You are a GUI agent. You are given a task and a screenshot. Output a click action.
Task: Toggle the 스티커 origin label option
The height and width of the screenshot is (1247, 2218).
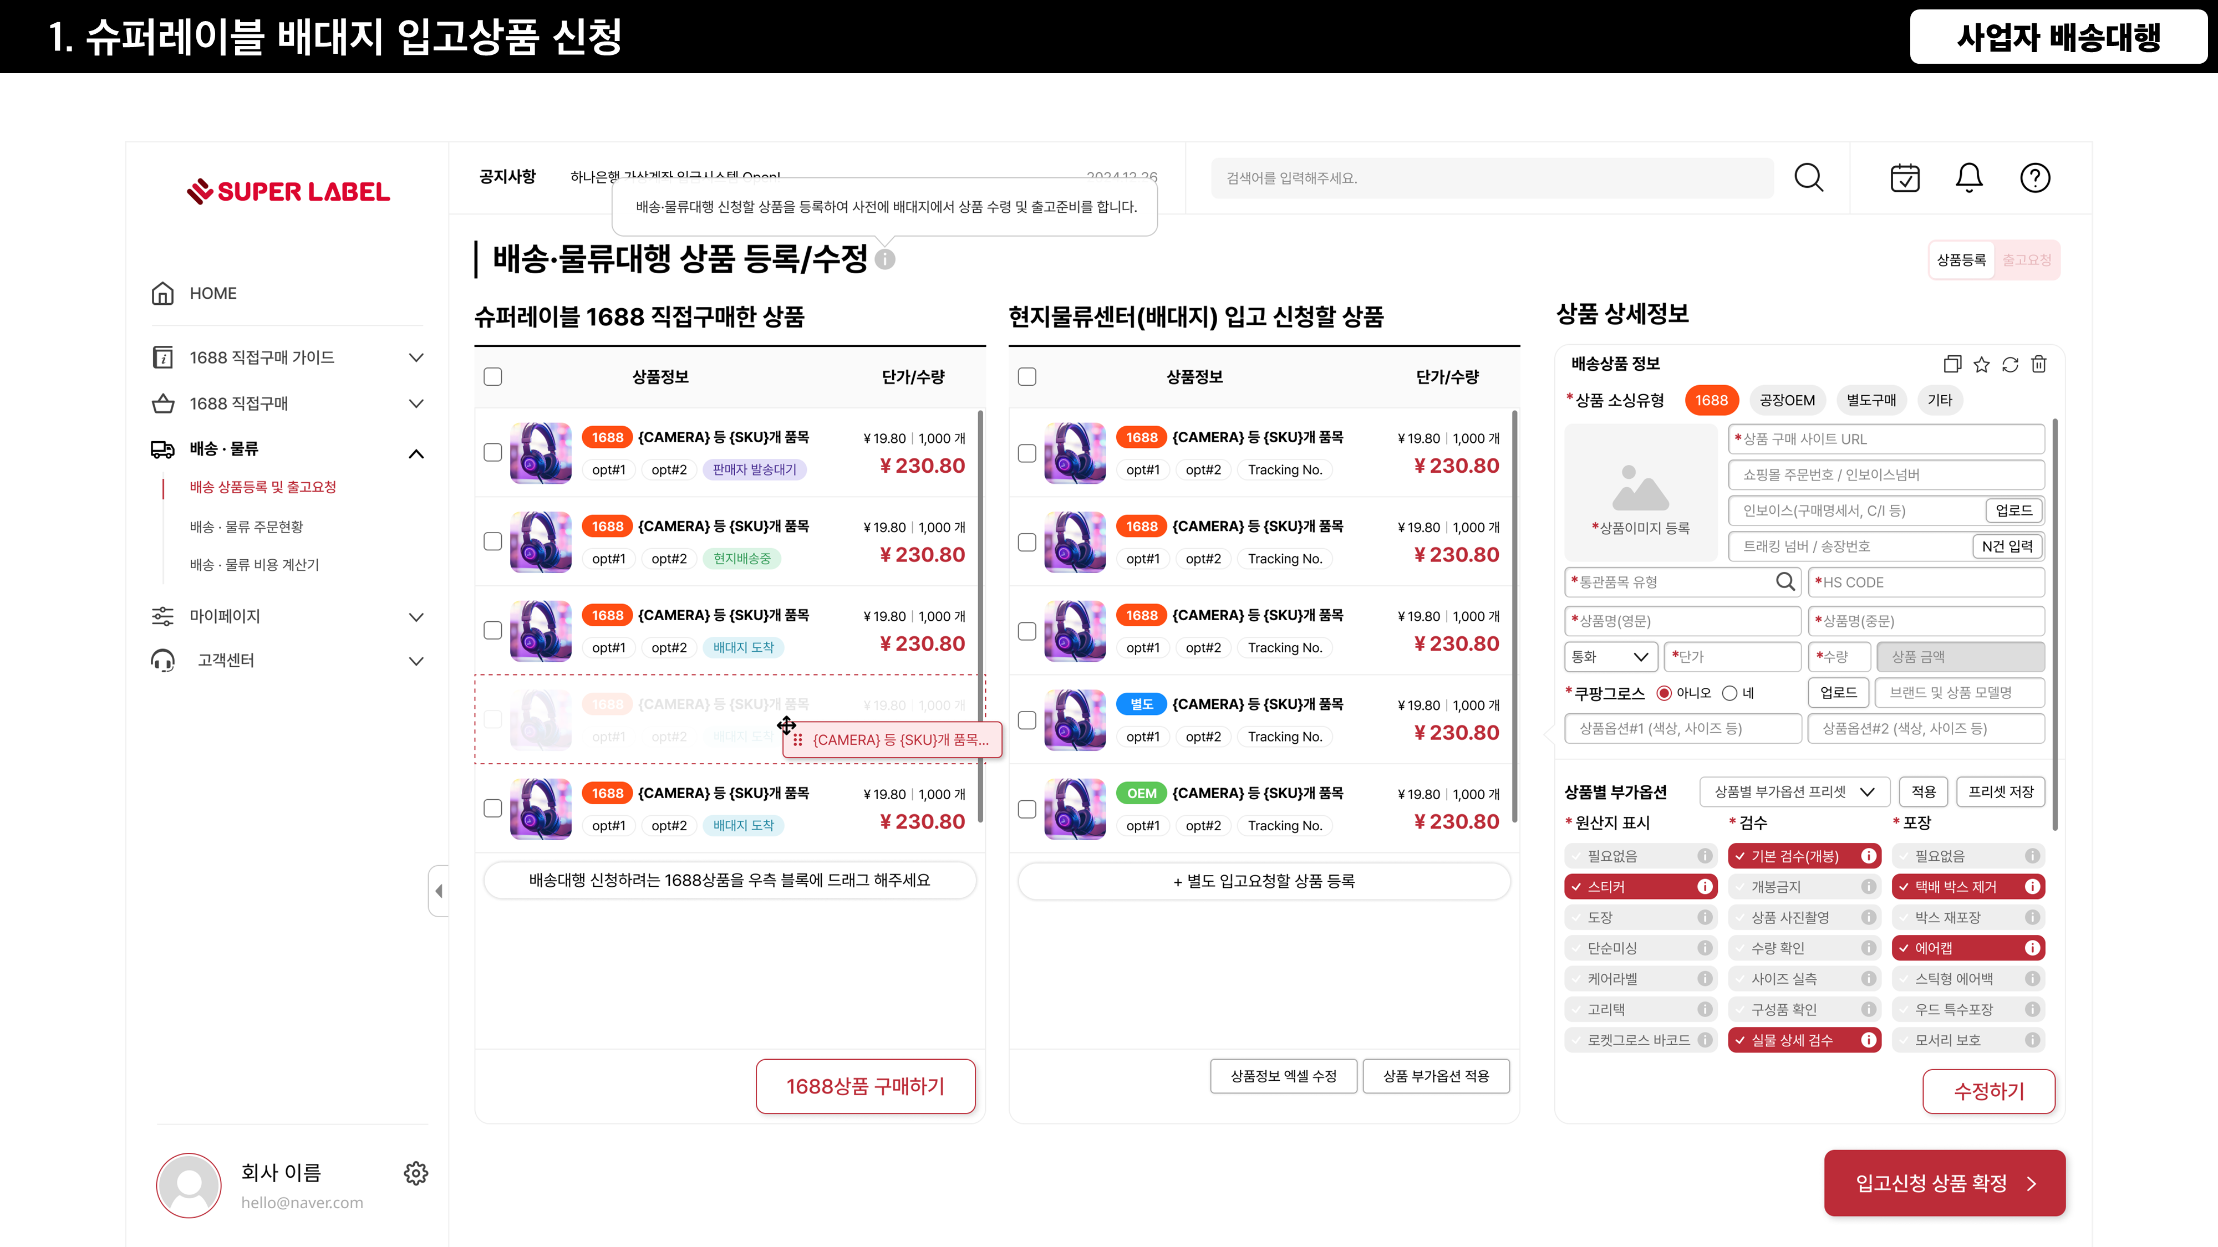coord(1640,886)
